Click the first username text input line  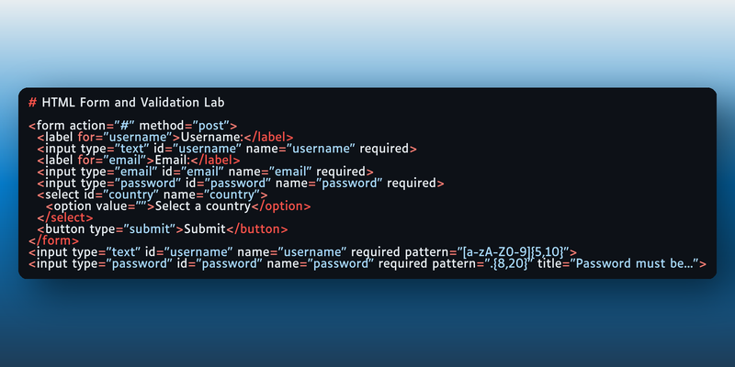pos(227,149)
